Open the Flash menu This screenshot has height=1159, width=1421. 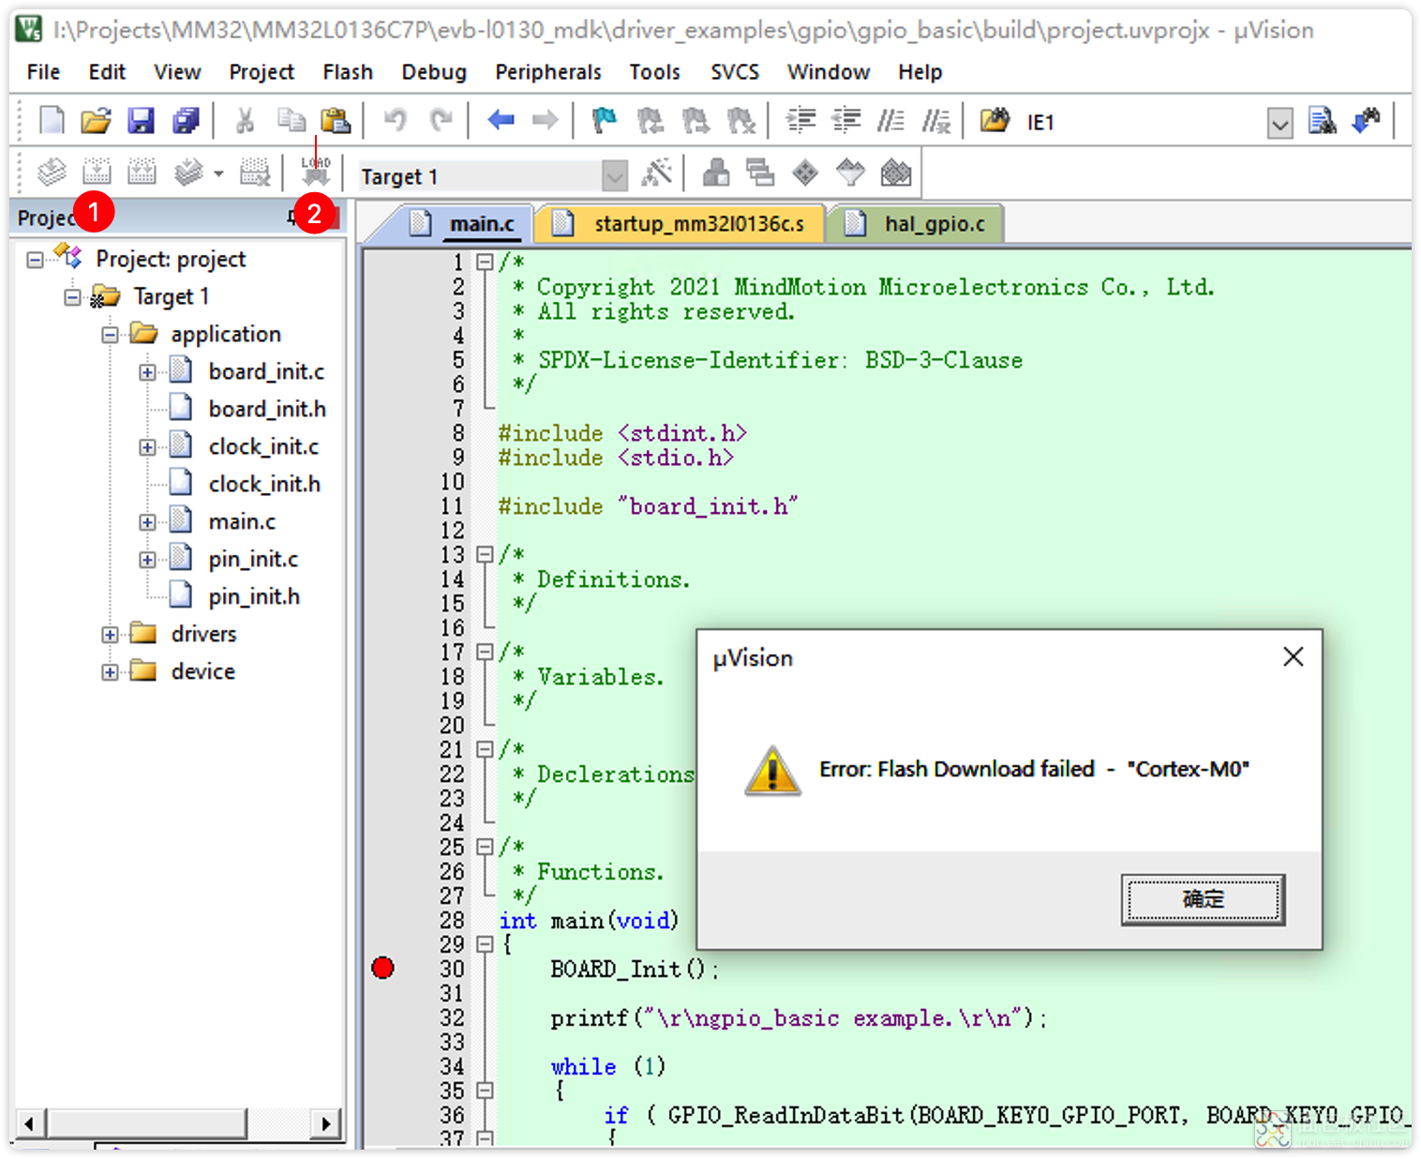pyautogui.click(x=348, y=72)
